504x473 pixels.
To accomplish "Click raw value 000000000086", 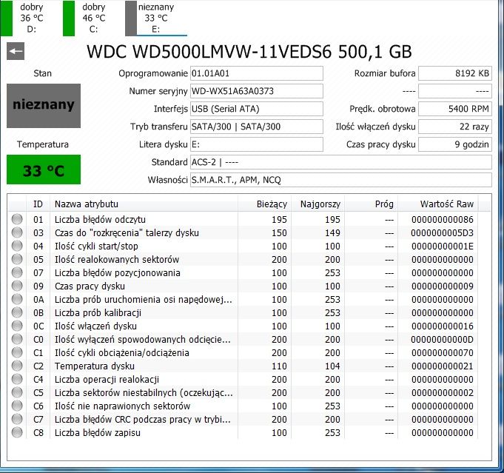I will click(442, 220).
